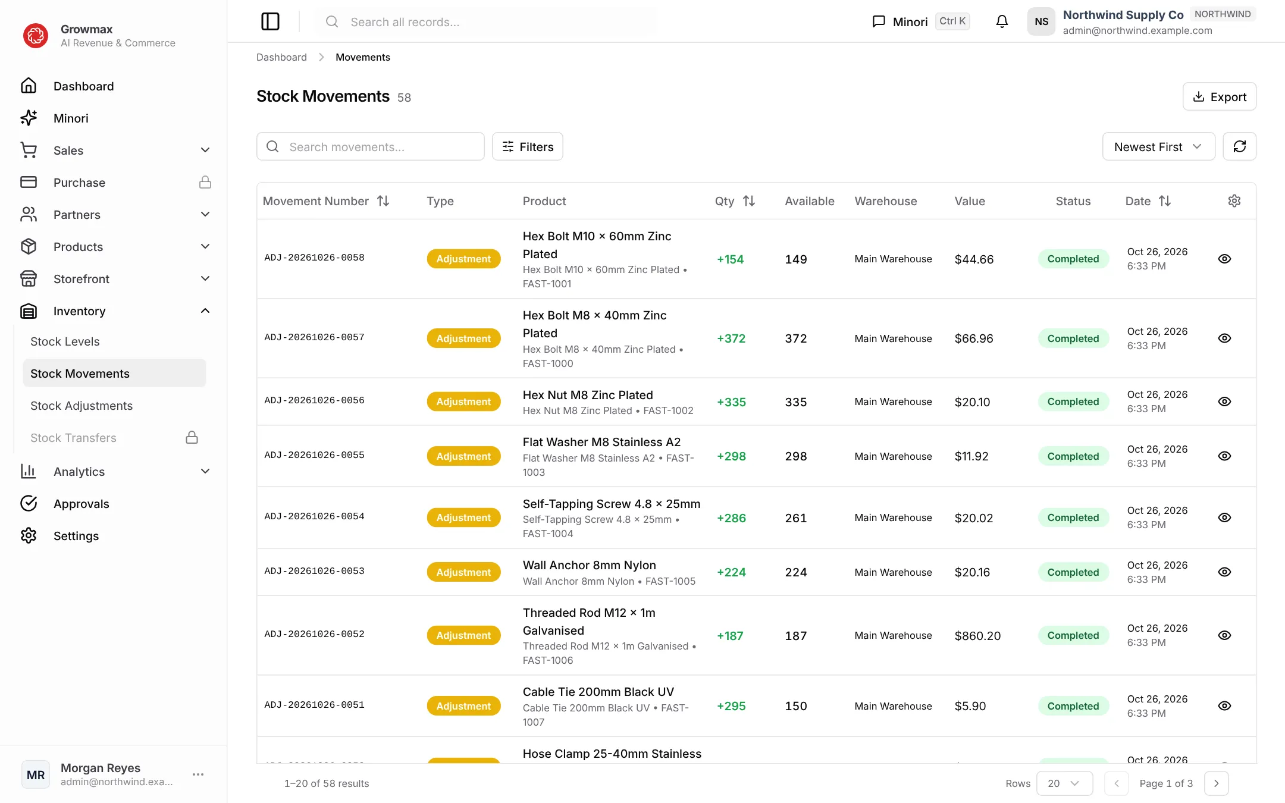Click the NS account avatar
This screenshot has width=1285, height=803.
(x=1041, y=21)
